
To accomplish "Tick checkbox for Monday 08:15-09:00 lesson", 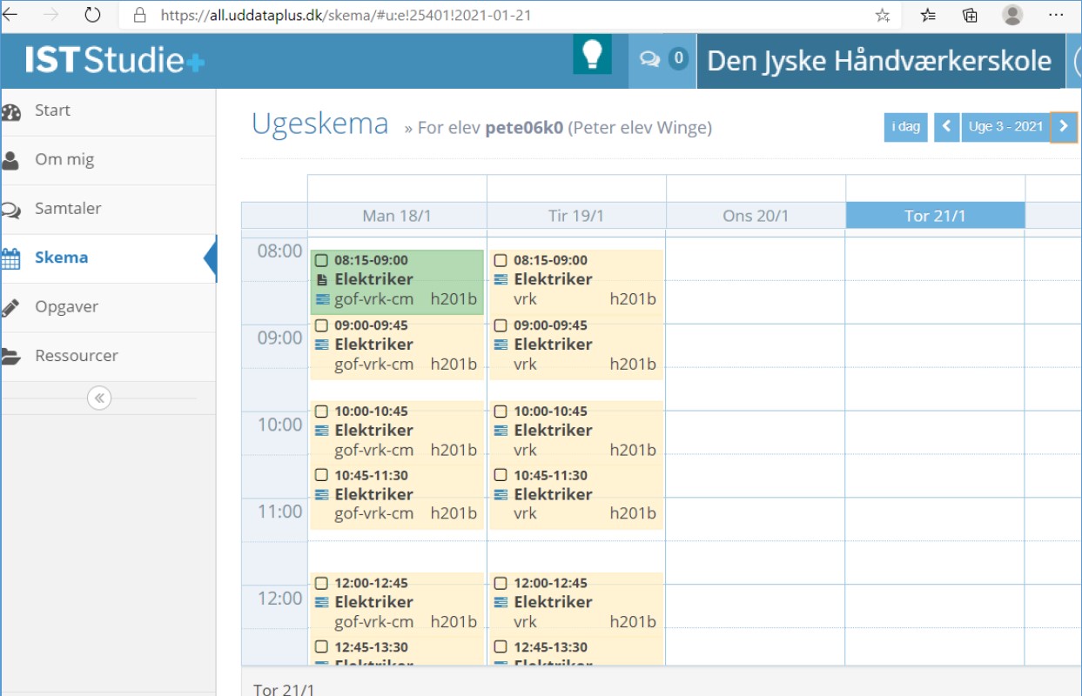I will coord(321,260).
